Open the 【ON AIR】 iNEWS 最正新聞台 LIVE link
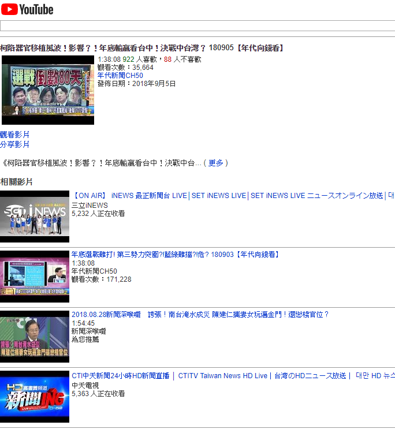The height and width of the screenshot is (429, 395). pos(233,196)
